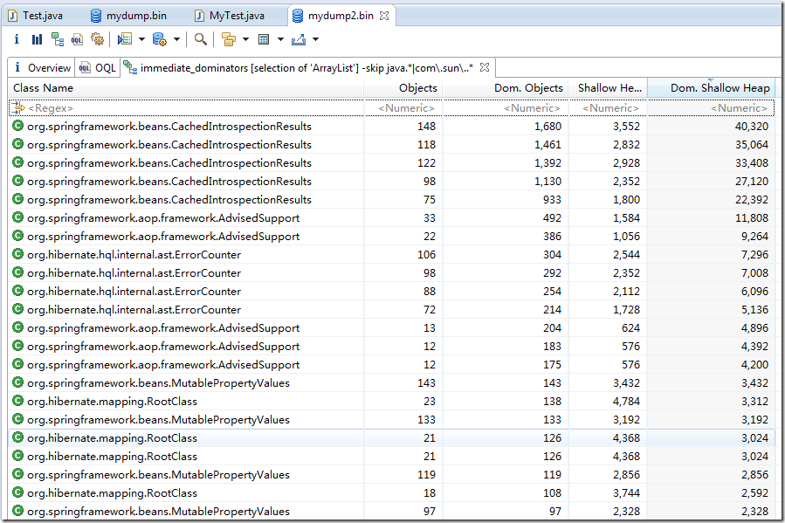Select the RootClass row with 18 objects
785x523 pixels.
click(x=391, y=493)
